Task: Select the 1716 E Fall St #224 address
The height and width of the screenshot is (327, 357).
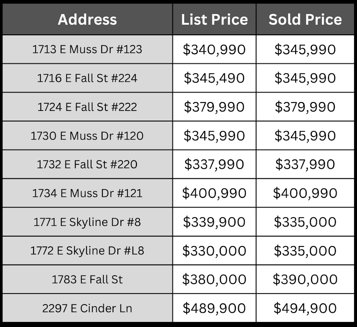Action: pyautogui.click(x=87, y=78)
